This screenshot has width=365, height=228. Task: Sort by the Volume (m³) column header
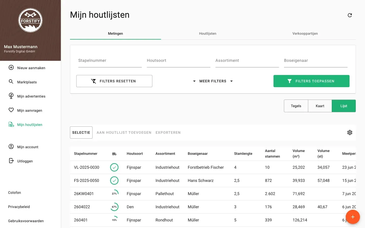(299, 154)
